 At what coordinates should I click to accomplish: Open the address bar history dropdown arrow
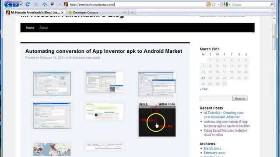click(x=219, y=4)
